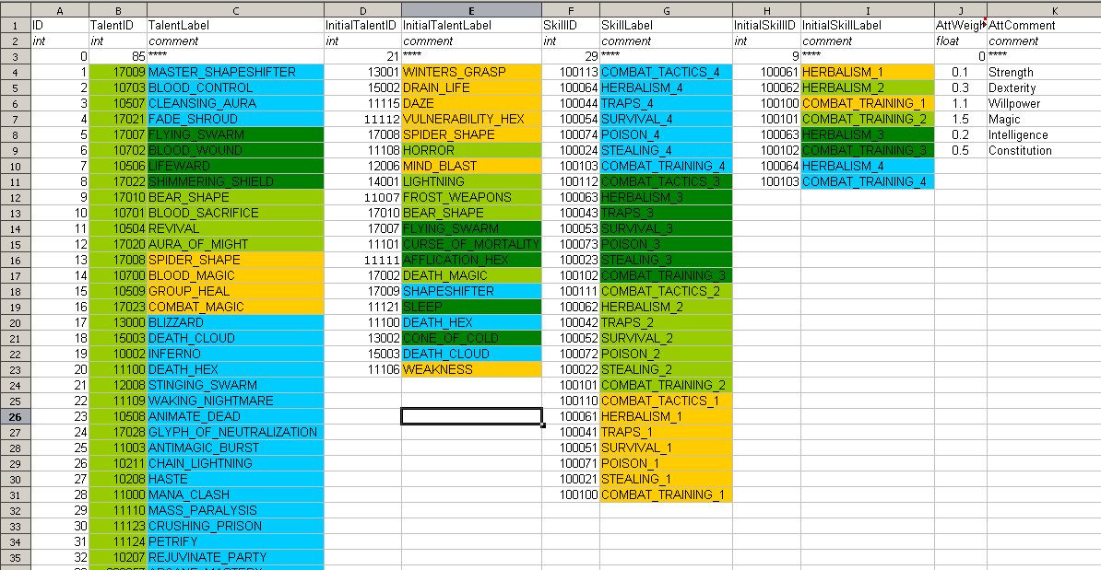Select the row 26 header
The width and height of the screenshot is (1101, 570).
(15, 416)
